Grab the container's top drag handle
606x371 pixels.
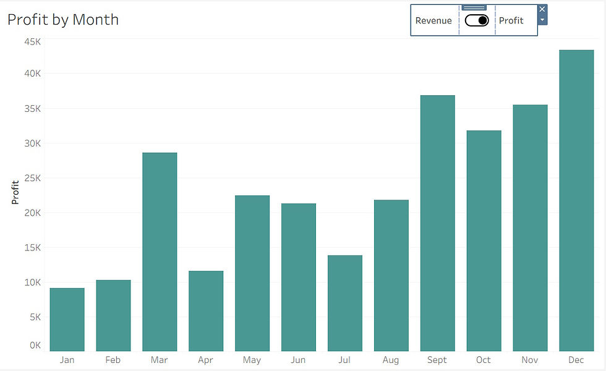[474, 7]
